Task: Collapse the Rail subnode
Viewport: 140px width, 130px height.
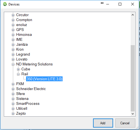Action: 18,74
